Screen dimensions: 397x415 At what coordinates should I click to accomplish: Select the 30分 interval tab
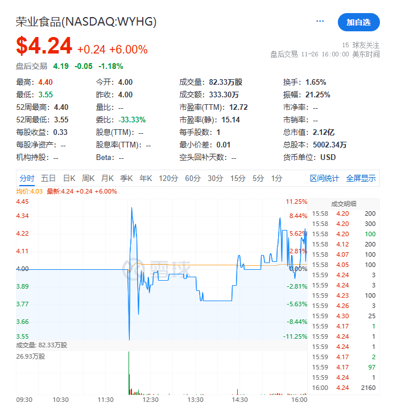point(216,178)
